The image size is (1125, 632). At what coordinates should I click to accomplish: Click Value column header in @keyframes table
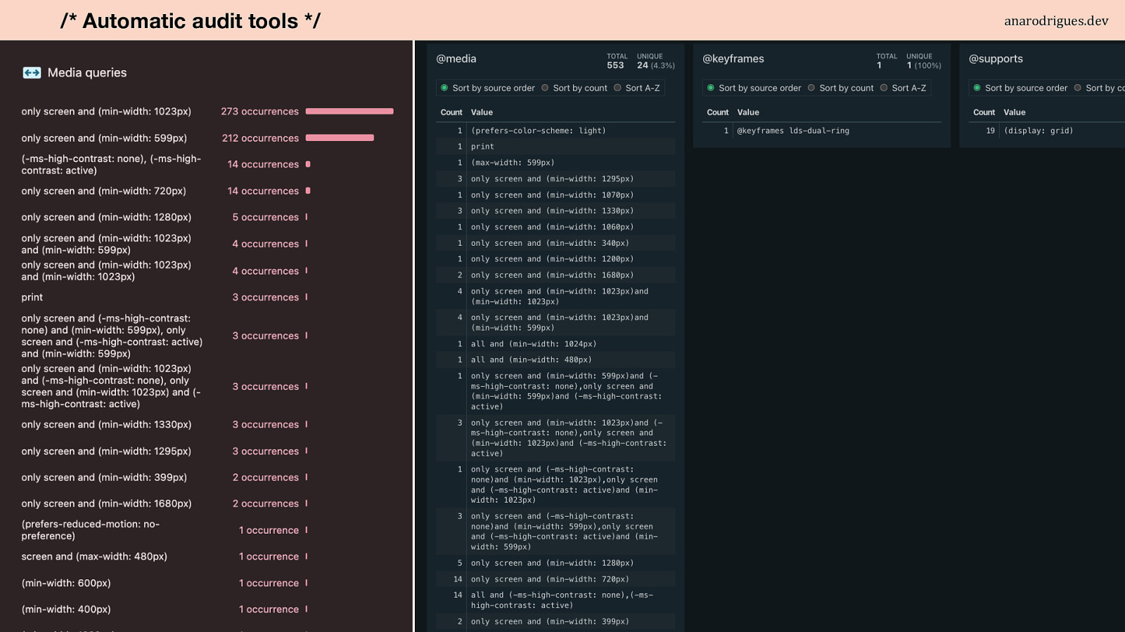coord(748,112)
